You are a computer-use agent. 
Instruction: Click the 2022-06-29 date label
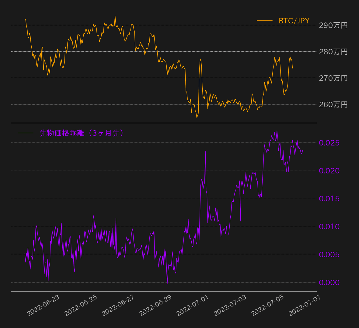click(x=155, y=305)
